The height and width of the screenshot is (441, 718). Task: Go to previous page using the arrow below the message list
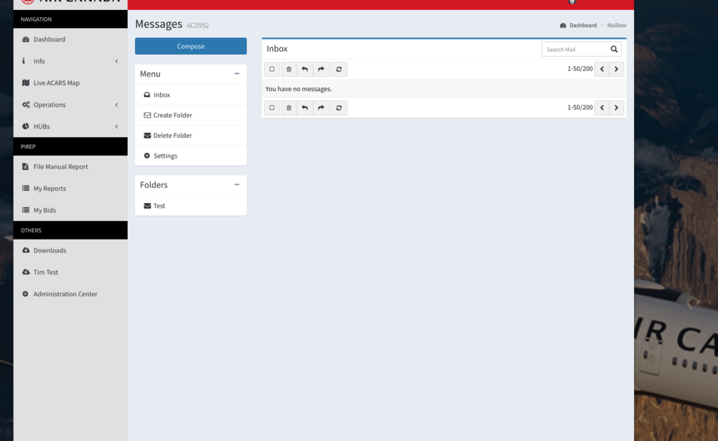(602, 108)
